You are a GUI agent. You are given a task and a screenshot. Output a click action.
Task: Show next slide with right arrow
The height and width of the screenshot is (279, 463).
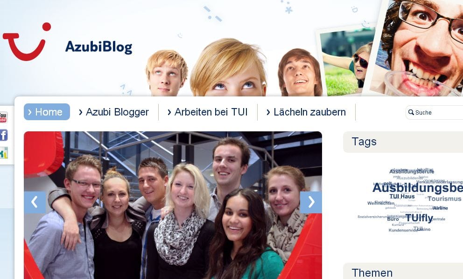(311, 203)
